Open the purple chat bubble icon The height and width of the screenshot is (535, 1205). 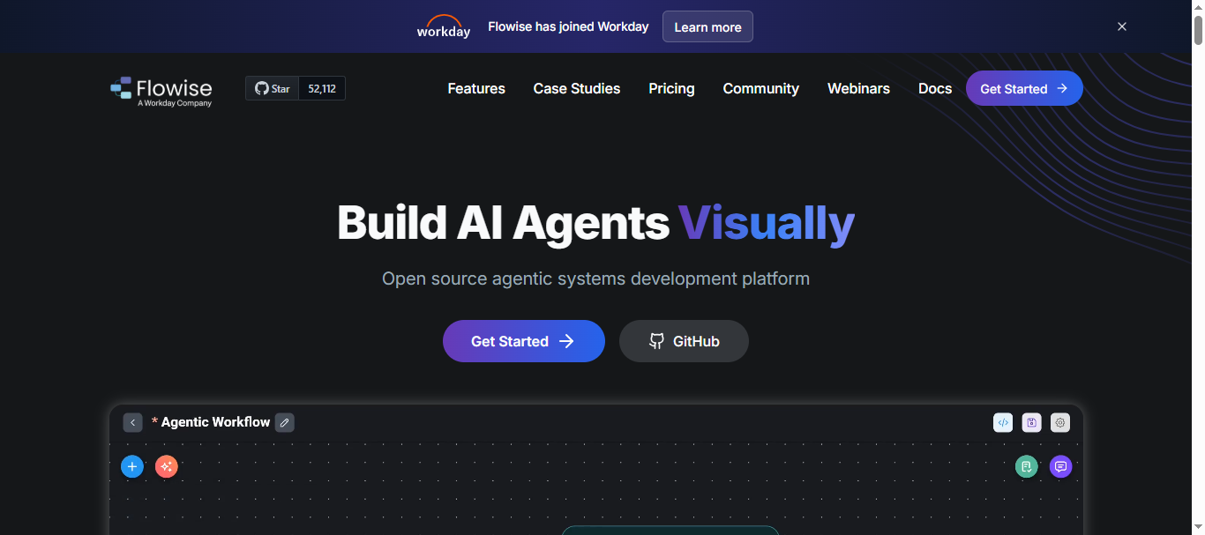[1060, 466]
